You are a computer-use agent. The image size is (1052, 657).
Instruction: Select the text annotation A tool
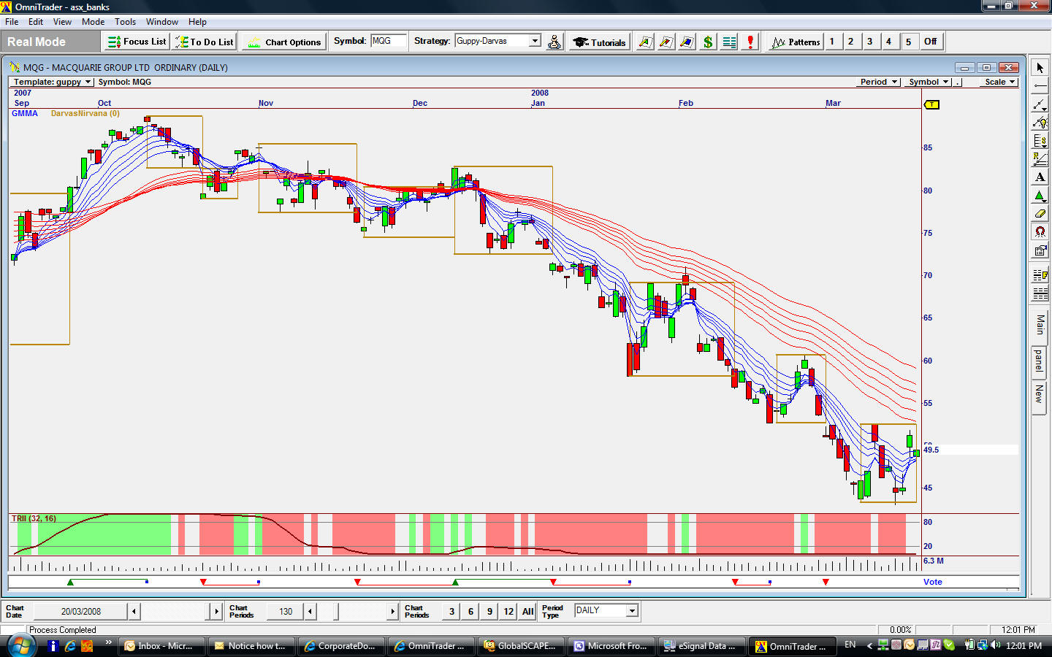(x=1040, y=177)
